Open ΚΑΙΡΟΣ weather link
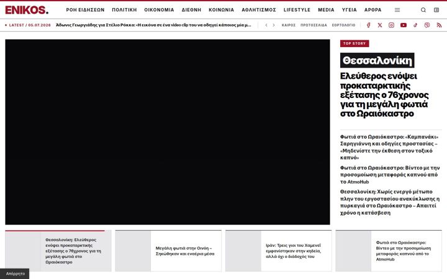The height and width of the screenshot is (279, 447). click(x=289, y=25)
